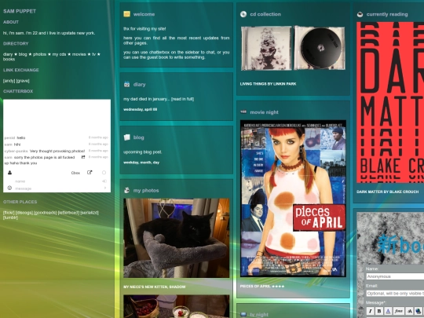Viewport: 424px width, 318px height.
Task: Open the books directory link
Action: [9, 59]
